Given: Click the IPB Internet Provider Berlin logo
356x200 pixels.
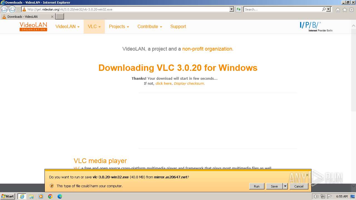Looking at the screenshot, I should click(x=316, y=27).
